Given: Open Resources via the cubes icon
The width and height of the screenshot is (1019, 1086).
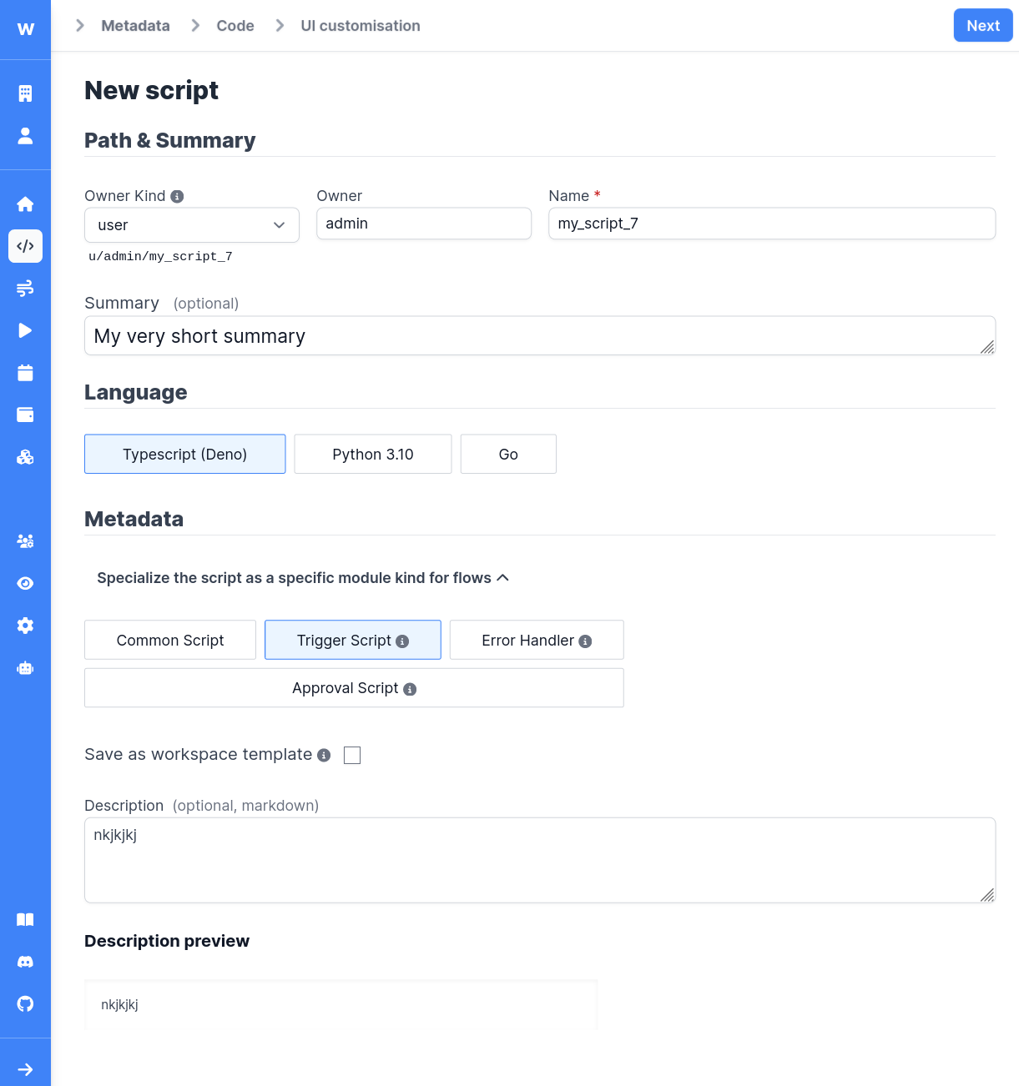Looking at the screenshot, I should (x=25, y=457).
